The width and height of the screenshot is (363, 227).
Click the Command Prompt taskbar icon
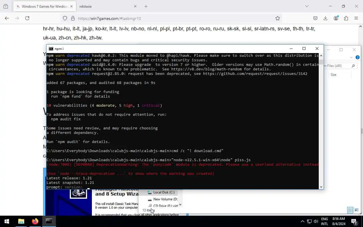(x=49, y=221)
